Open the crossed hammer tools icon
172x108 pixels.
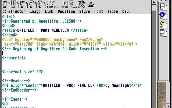(x=81, y=4)
